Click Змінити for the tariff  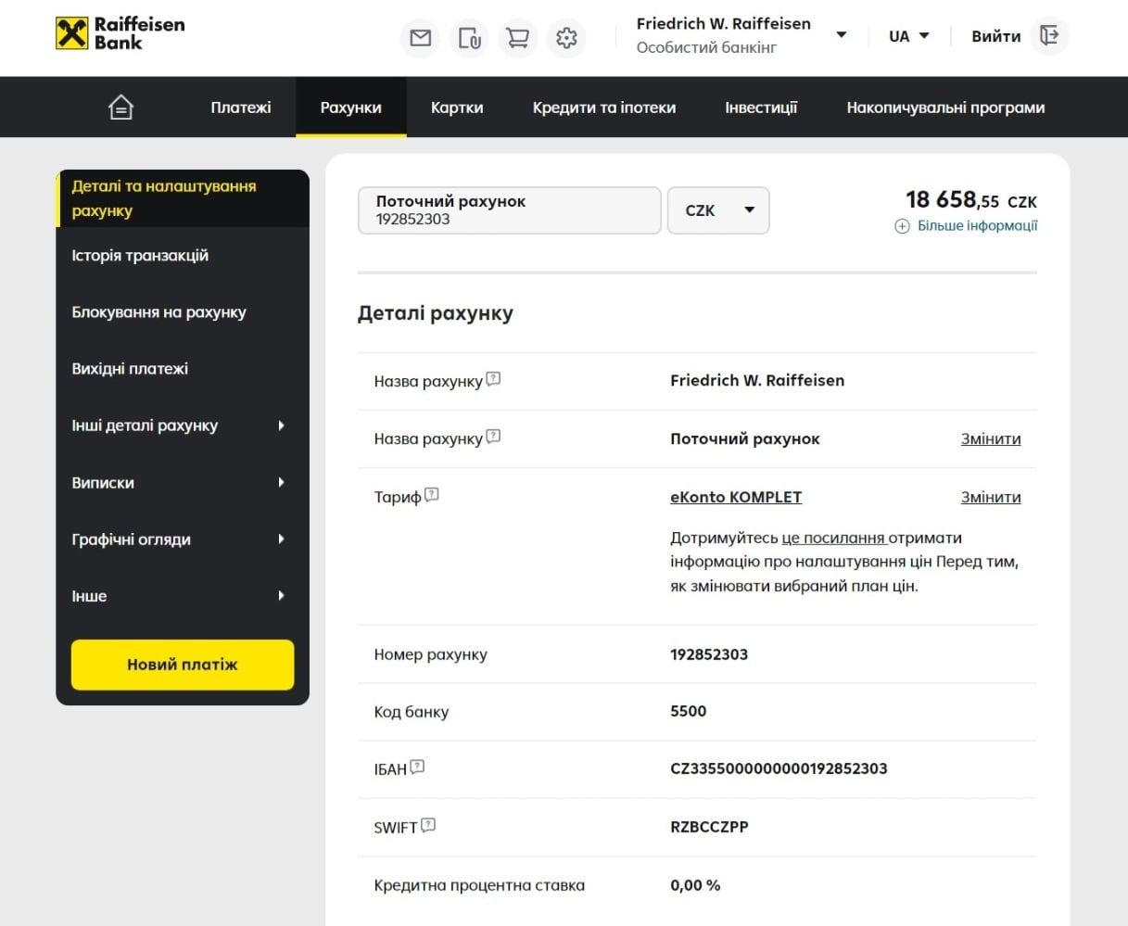tap(991, 498)
